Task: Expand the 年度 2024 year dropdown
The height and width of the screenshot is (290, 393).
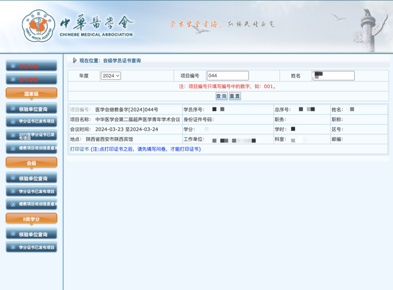Action: 111,76
